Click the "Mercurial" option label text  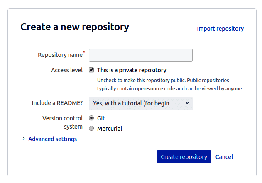click(x=110, y=129)
